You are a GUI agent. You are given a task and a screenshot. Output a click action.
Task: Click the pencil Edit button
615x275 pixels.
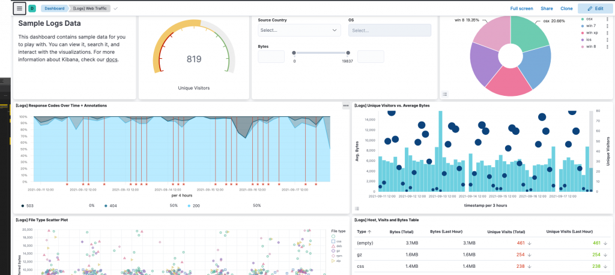pyautogui.click(x=595, y=8)
